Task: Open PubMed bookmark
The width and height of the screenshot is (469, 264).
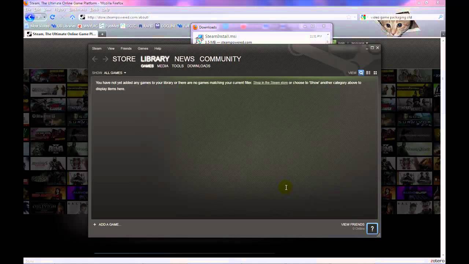Action: click(109, 26)
